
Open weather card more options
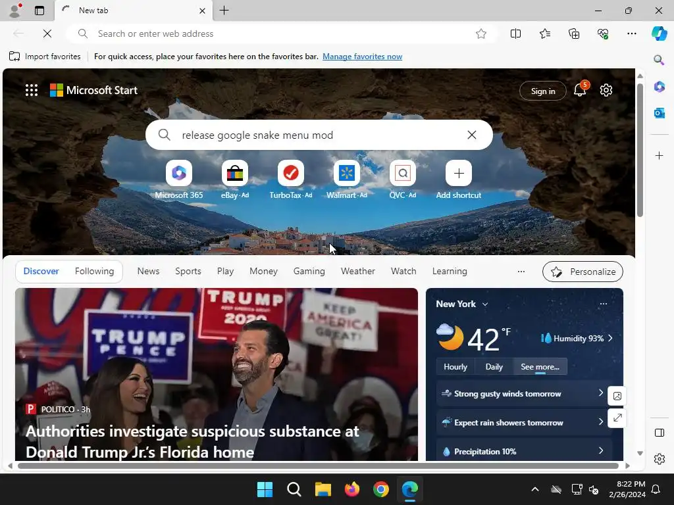[603, 304]
